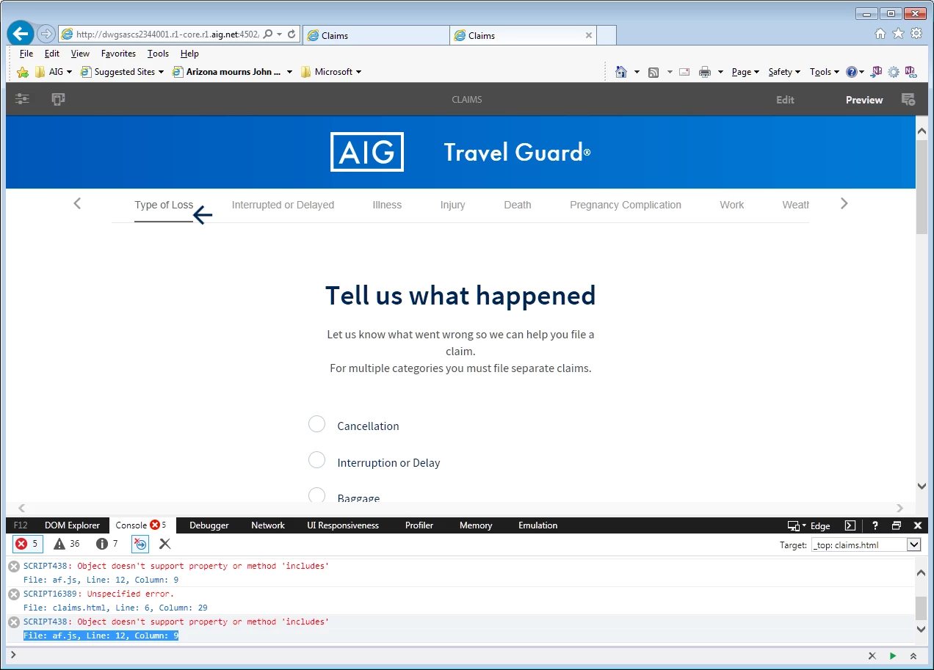Open the Tools command bar dropdown

pyautogui.click(x=825, y=72)
